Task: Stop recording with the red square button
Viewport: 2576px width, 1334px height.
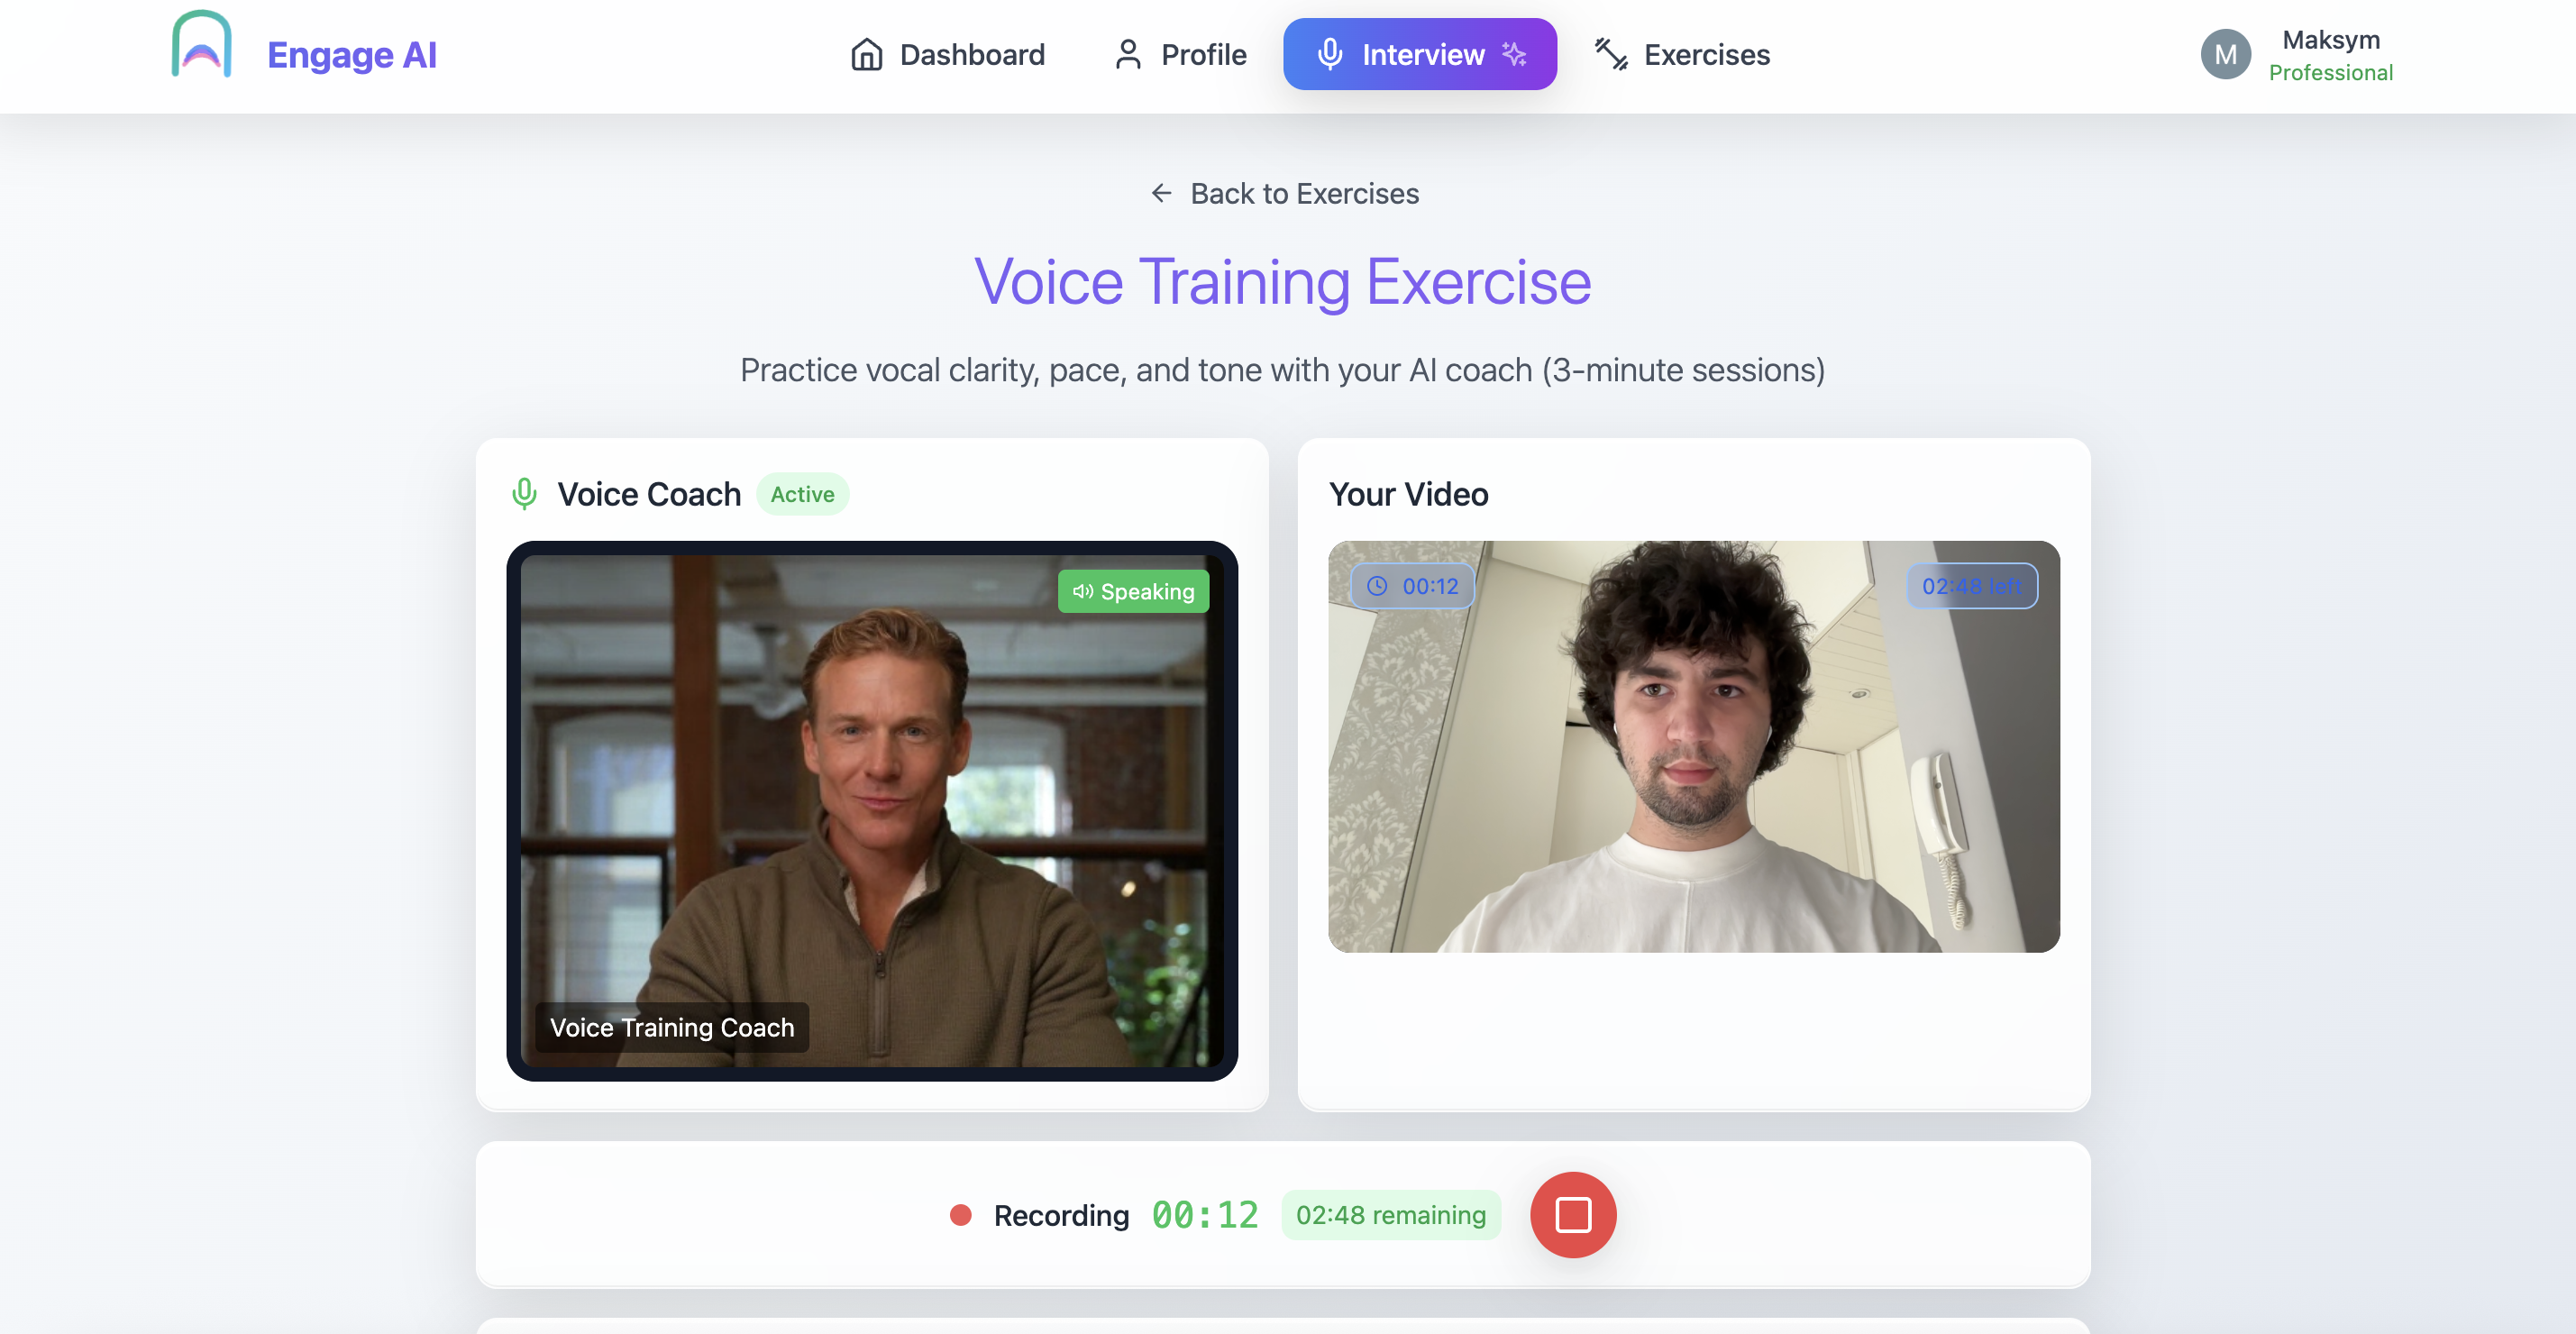Action: tap(1573, 1215)
